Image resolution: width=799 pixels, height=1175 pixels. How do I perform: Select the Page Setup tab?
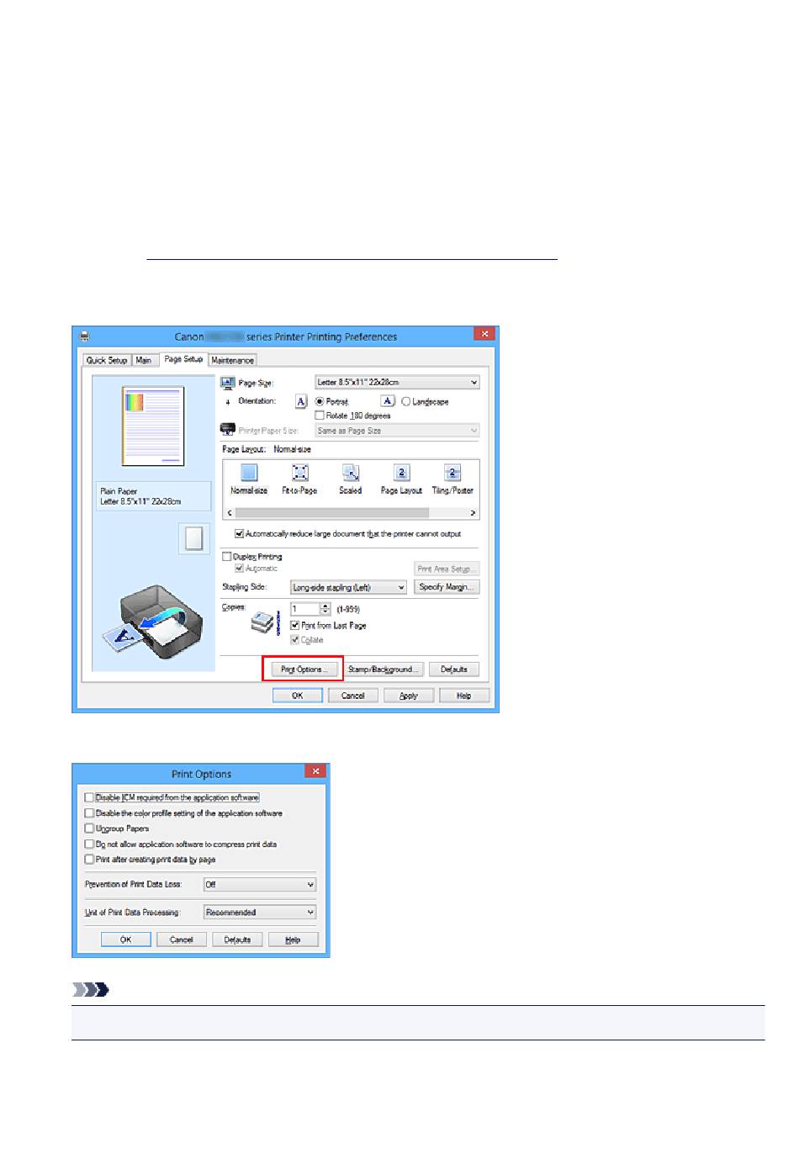point(183,359)
